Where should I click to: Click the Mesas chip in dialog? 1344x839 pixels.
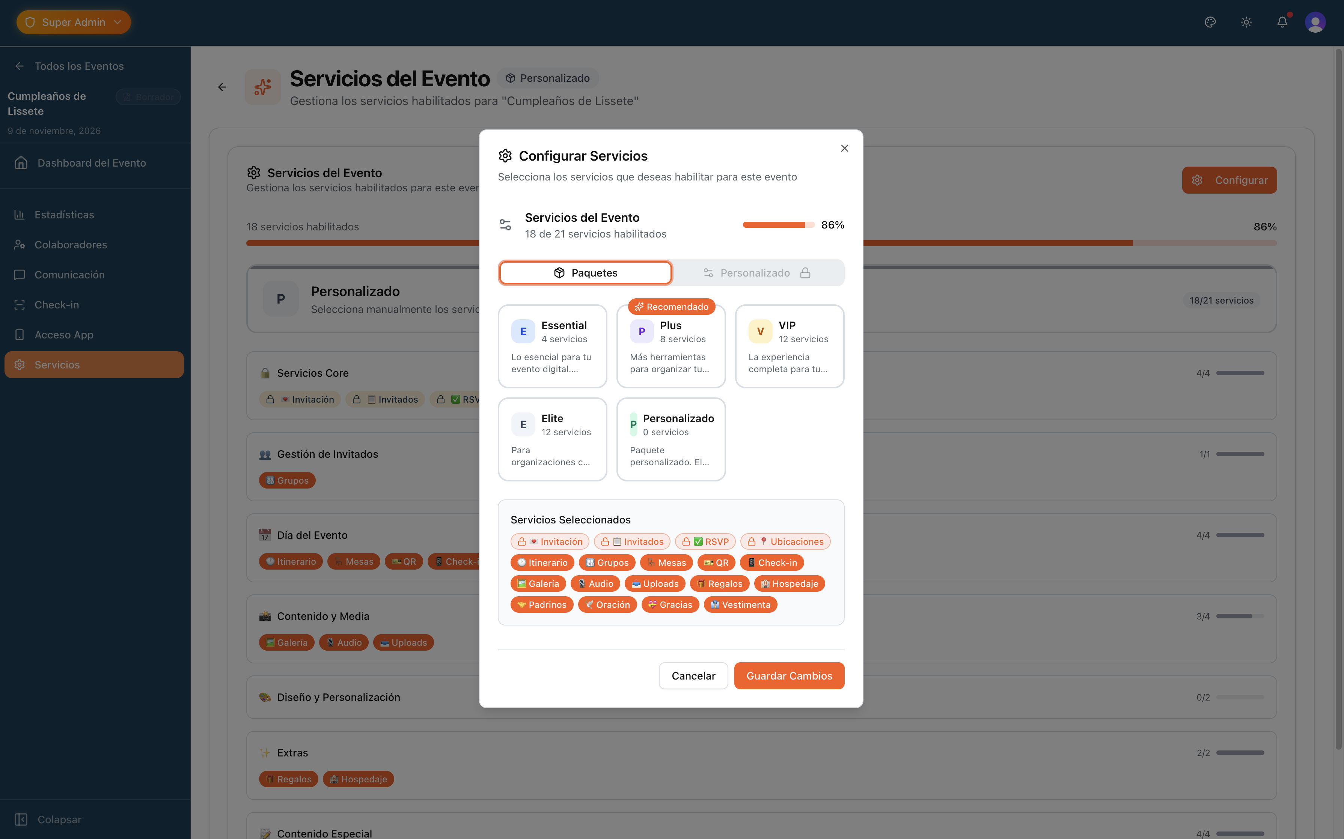point(666,563)
